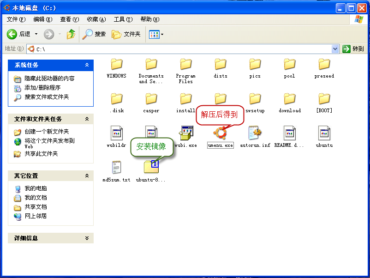The width and height of the screenshot is (370, 278).
Task: Open 我的文档 from other places
Action: point(36,198)
